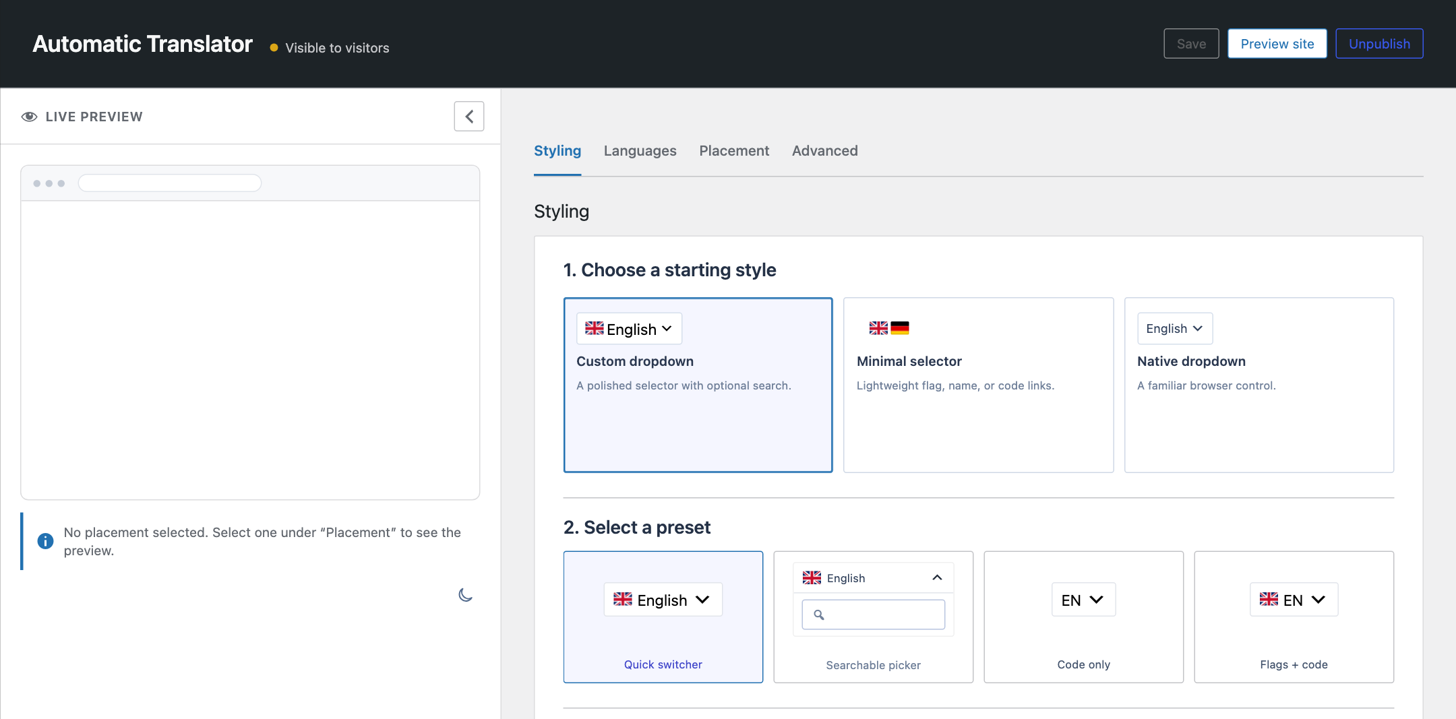Click the Save button
The image size is (1456, 719).
pyautogui.click(x=1191, y=44)
